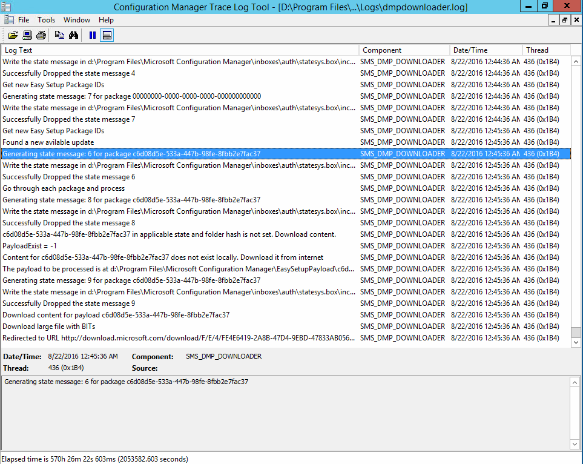The height and width of the screenshot is (464, 583).
Task: Minimize the inner log document window
Action: click(x=553, y=20)
